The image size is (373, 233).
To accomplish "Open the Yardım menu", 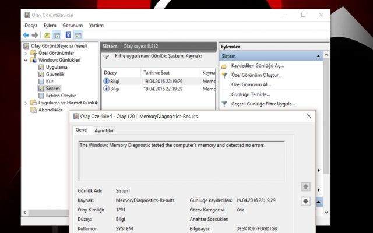I will click(x=96, y=25).
